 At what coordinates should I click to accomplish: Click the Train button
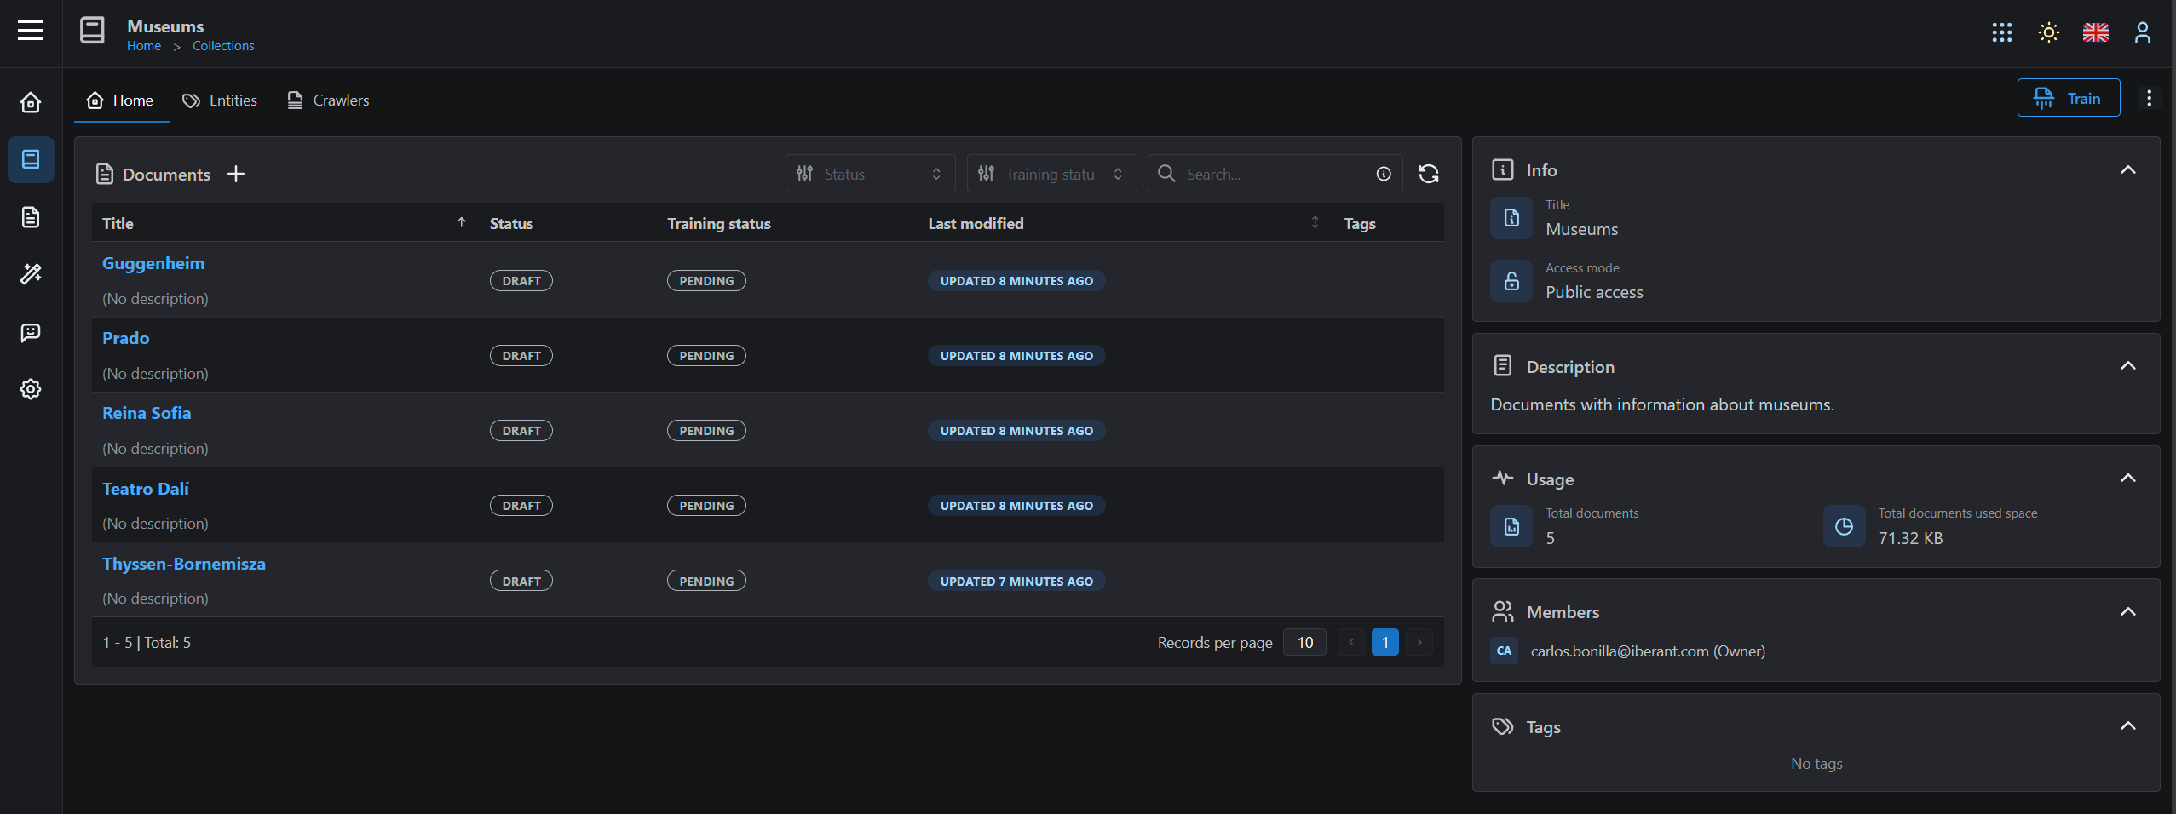[2068, 99]
